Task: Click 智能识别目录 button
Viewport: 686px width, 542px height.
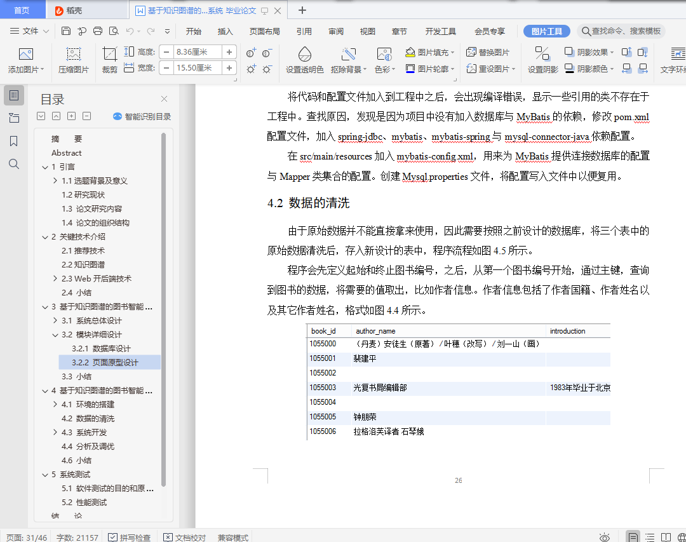Action: click(142, 116)
